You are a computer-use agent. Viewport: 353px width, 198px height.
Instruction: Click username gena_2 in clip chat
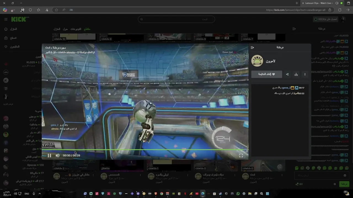pyautogui.click(x=286, y=88)
